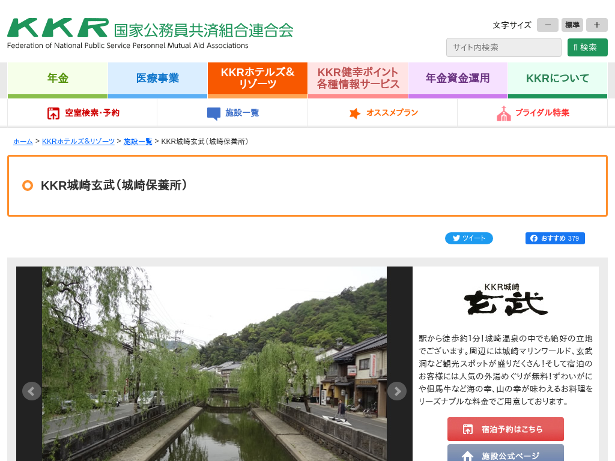The height and width of the screenshot is (461, 615).
Task: Click the orange circle bullet beside title
Action: 28,185
